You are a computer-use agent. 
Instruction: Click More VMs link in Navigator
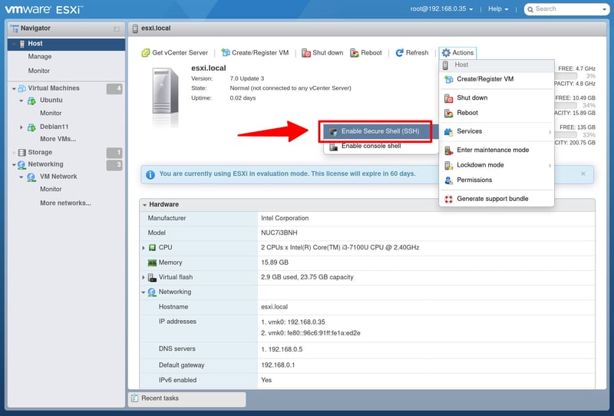coord(58,139)
